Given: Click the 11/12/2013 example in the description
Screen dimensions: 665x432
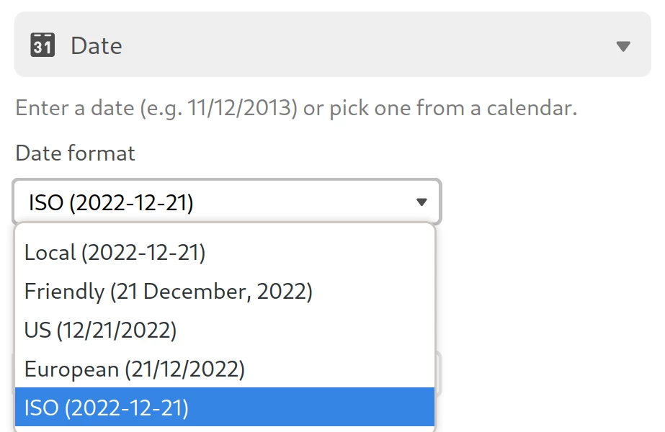Looking at the screenshot, I should (242, 108).
